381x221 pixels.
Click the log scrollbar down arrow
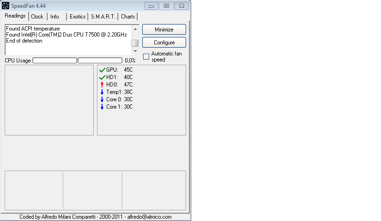pyautogui.click(x=135, y=51)
